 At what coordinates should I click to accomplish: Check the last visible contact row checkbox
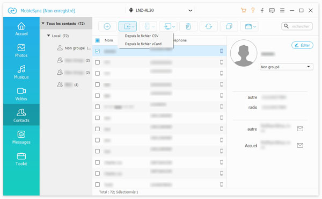click(x=97, y=184)
